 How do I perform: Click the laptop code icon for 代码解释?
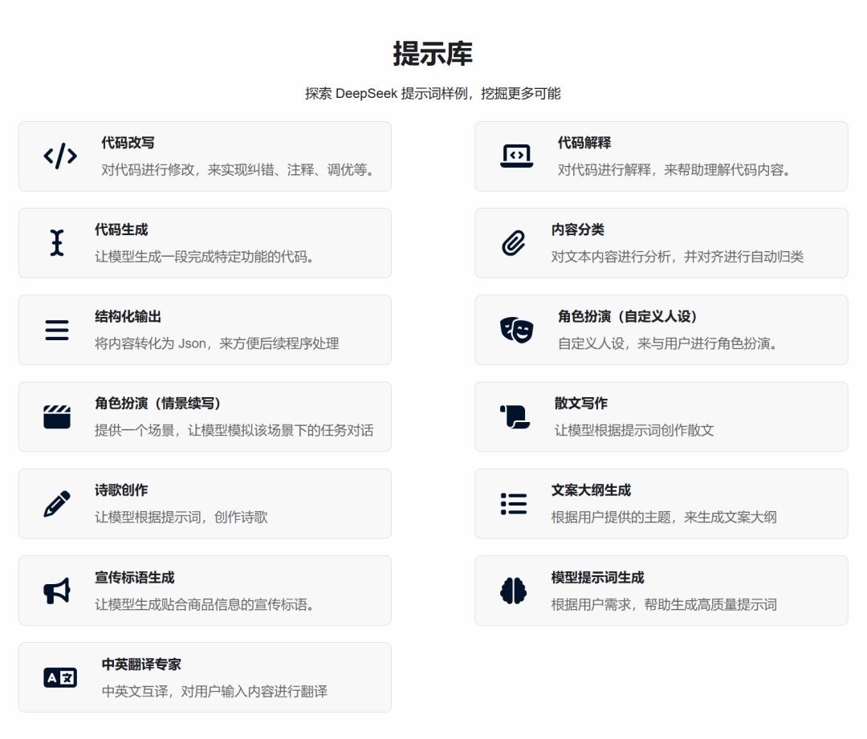pos(516,156)
